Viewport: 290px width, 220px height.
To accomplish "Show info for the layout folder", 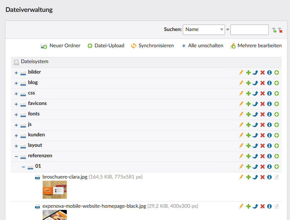I will pyautogui.click(x=270, y=146).
